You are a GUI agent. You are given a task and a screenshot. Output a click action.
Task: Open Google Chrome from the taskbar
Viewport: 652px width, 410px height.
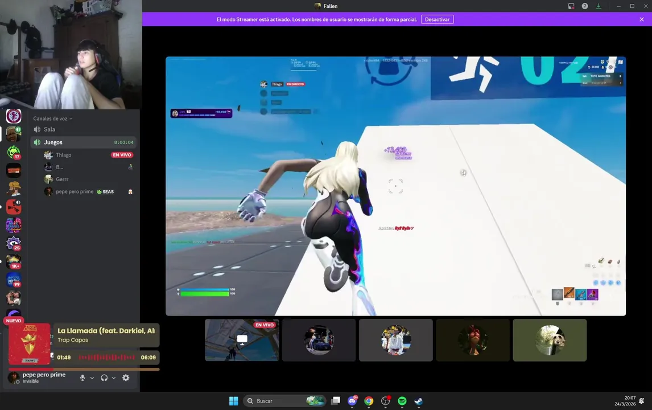click(369, 401)
